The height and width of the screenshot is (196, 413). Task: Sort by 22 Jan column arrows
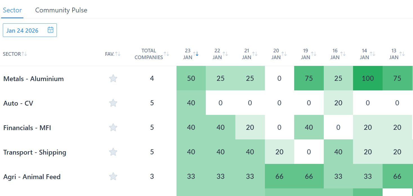point(225,54)
